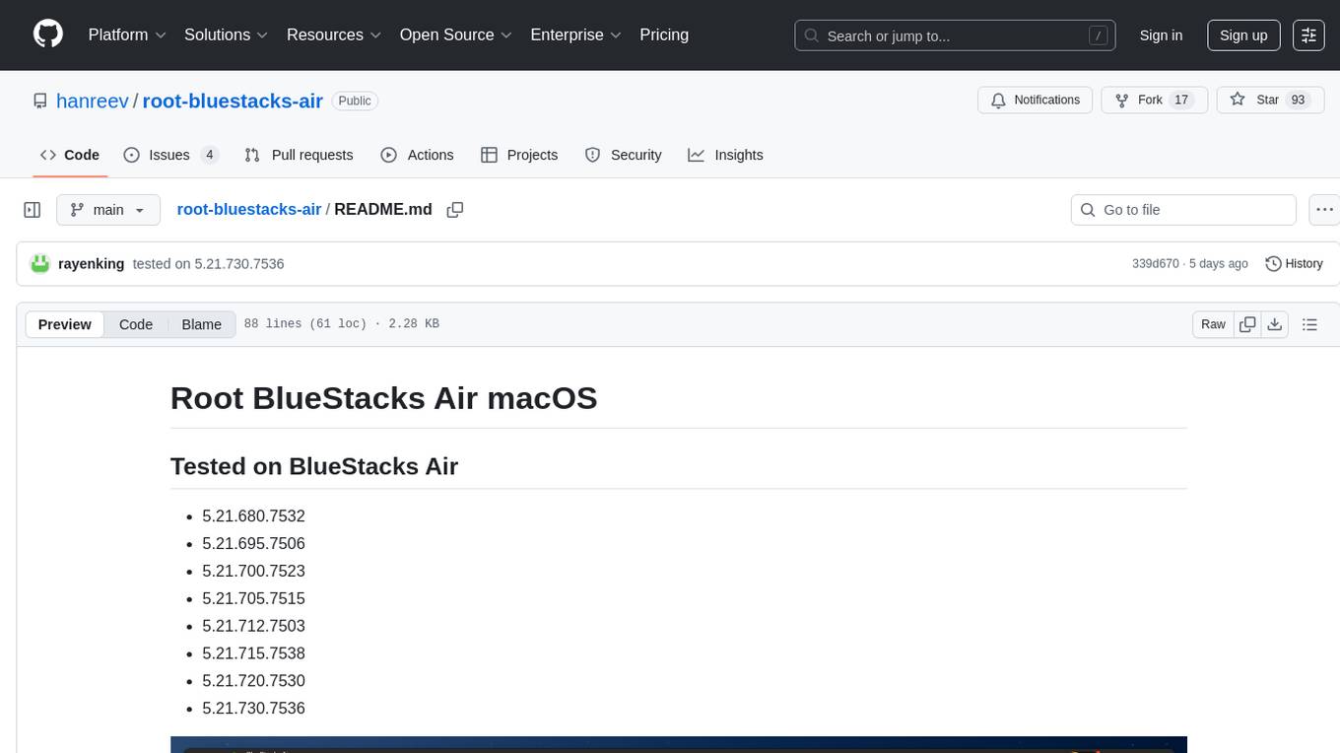The width and height of the screenshot is (1340, 753).
Task: Open the more file actions ellipsis menu
Action: tap(1325, 210)
